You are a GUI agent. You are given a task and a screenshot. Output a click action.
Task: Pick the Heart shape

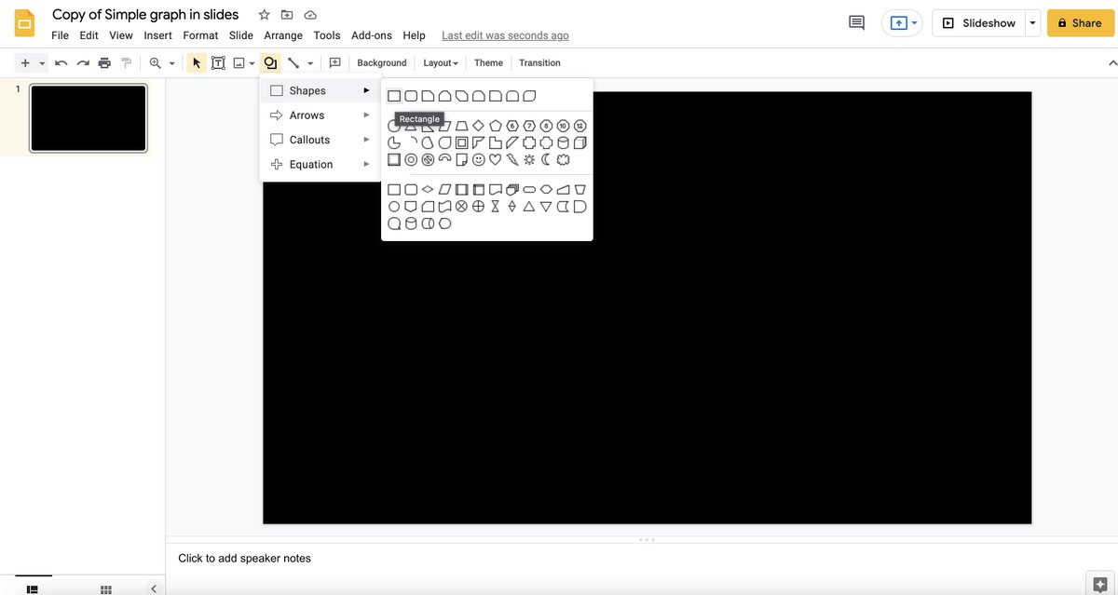pos(495,159)
